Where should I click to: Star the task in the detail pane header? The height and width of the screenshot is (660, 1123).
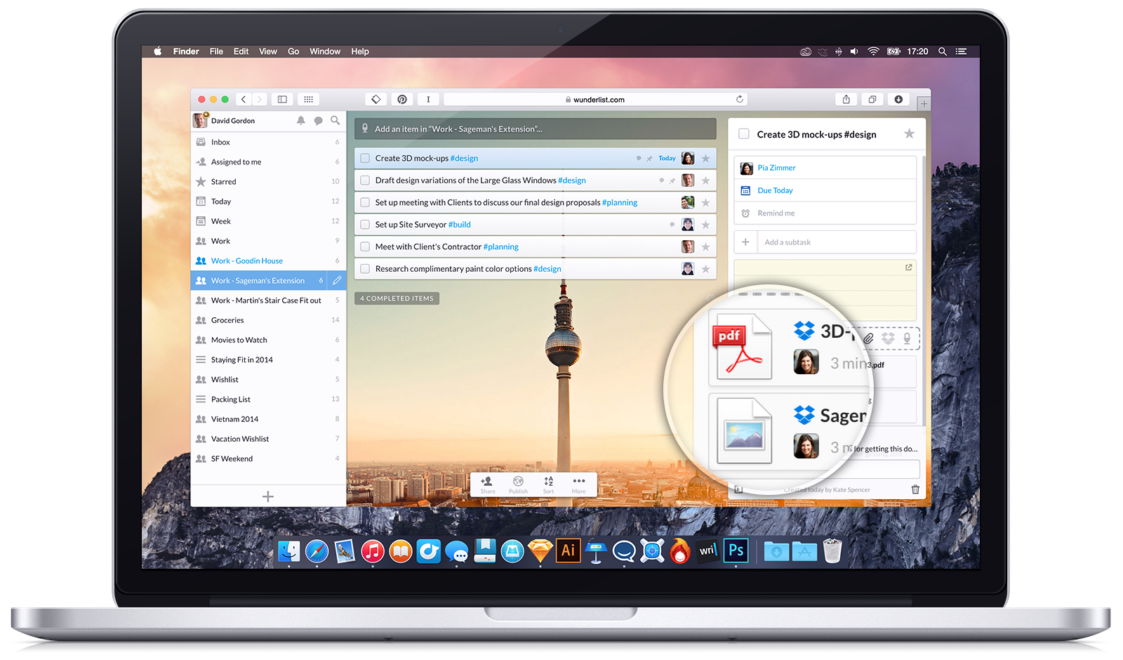pos(909,133)
